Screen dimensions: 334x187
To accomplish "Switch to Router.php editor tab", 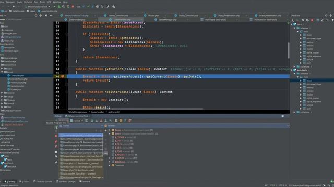I will [x=153, y=15].
